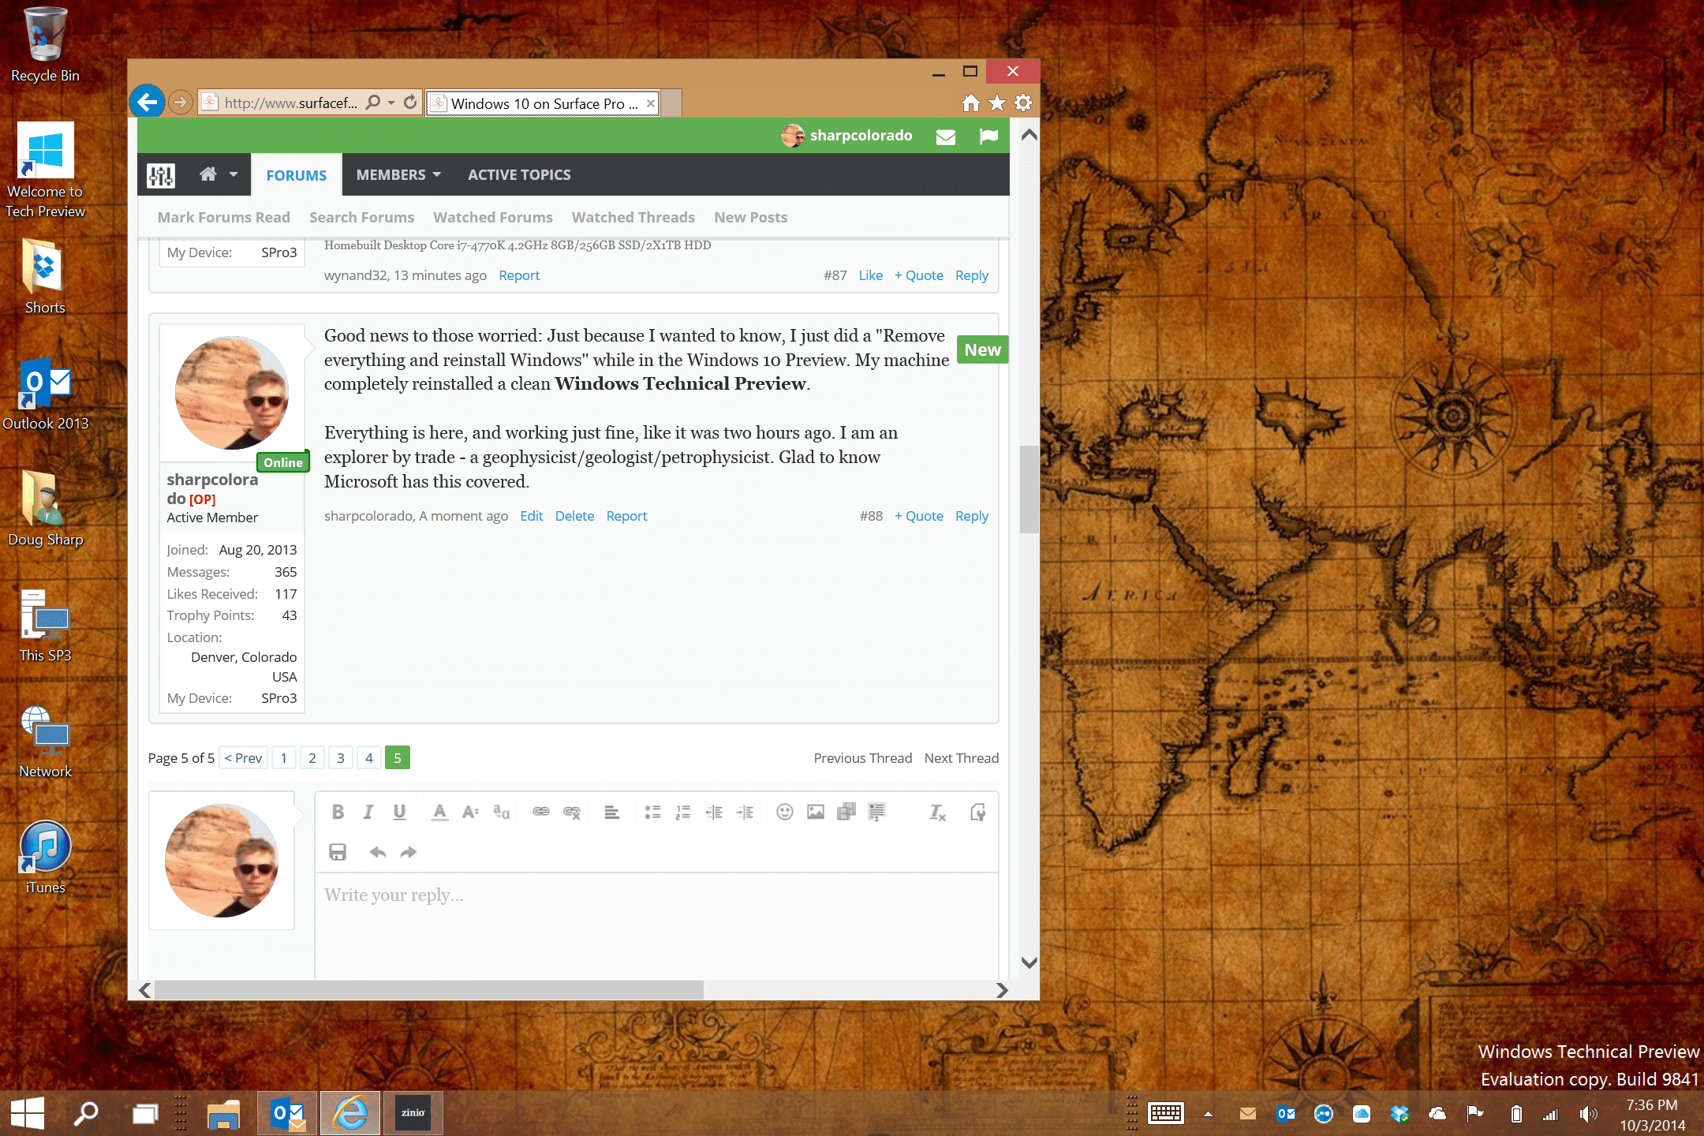The height and width of the screenshot is (1136, 1704).
Task: Open the address bar search dropdown arrow
Action: 391,103
